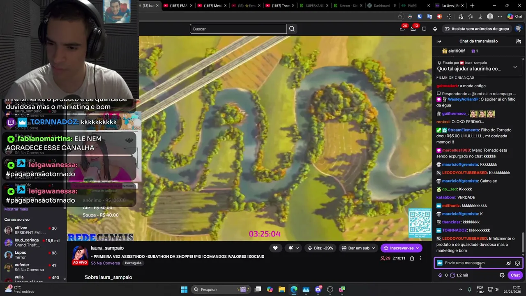
Task: Click the chat celebration party icon
Action: point(509,263)
